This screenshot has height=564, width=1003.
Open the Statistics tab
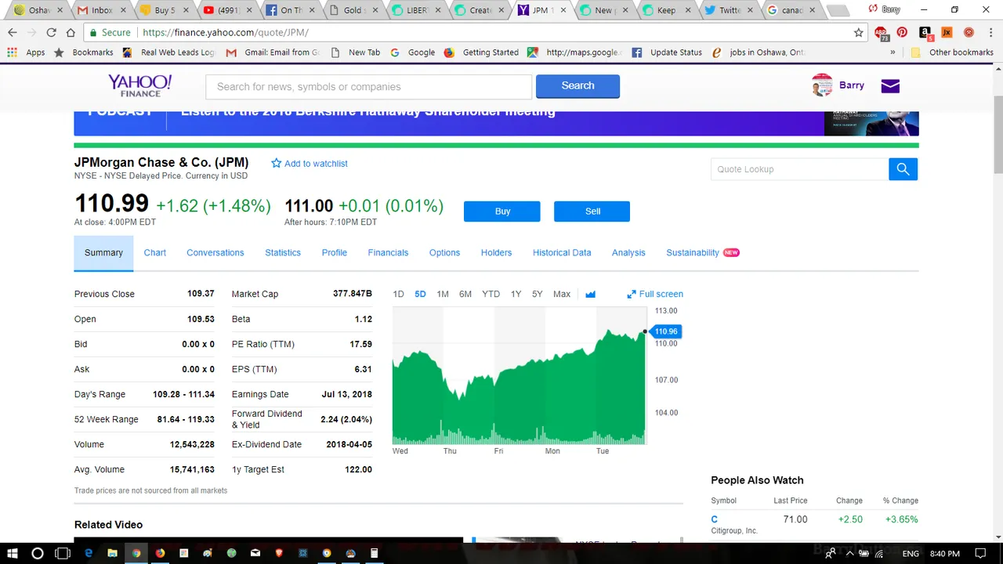tap(283, 253)
